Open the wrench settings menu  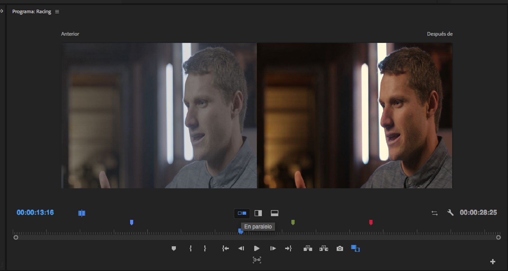(450, 213)
